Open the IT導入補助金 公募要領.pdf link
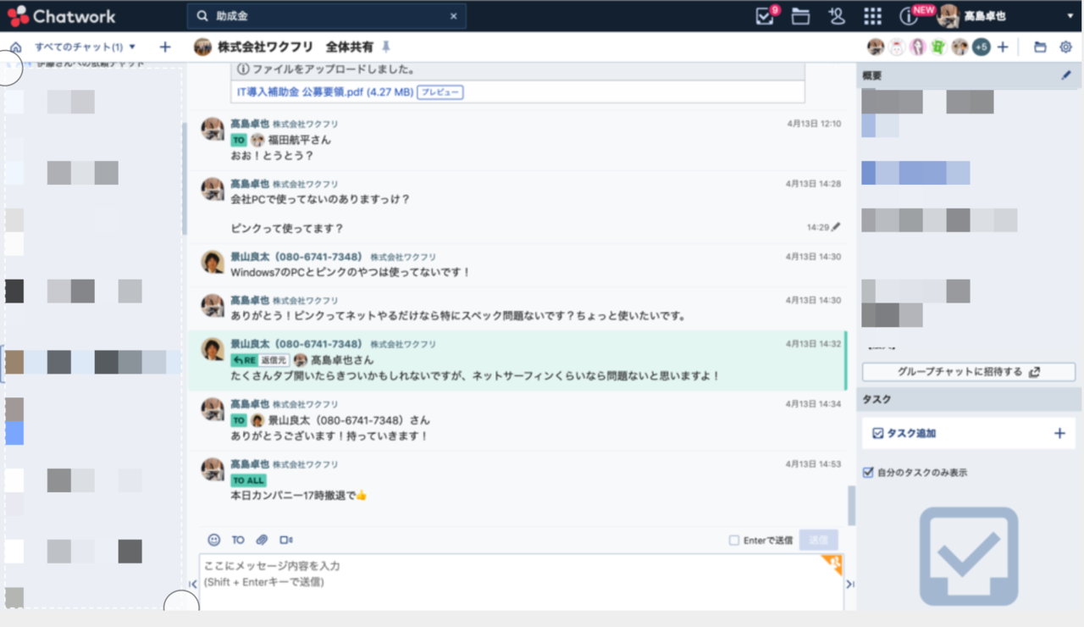The width and height of the screenshot is (1084, 627). click(322, 92)
